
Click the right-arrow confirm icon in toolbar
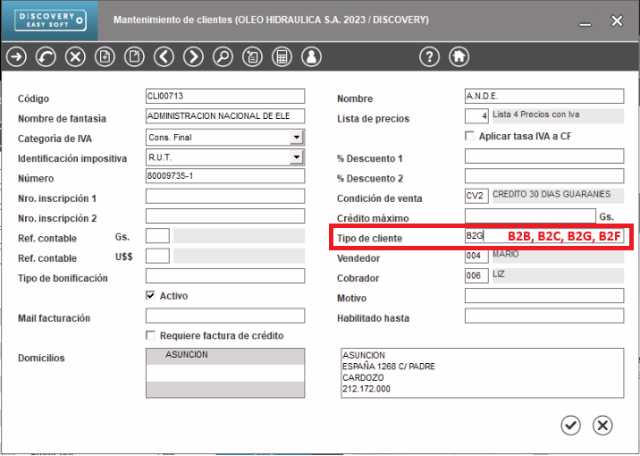pos(16,57)
